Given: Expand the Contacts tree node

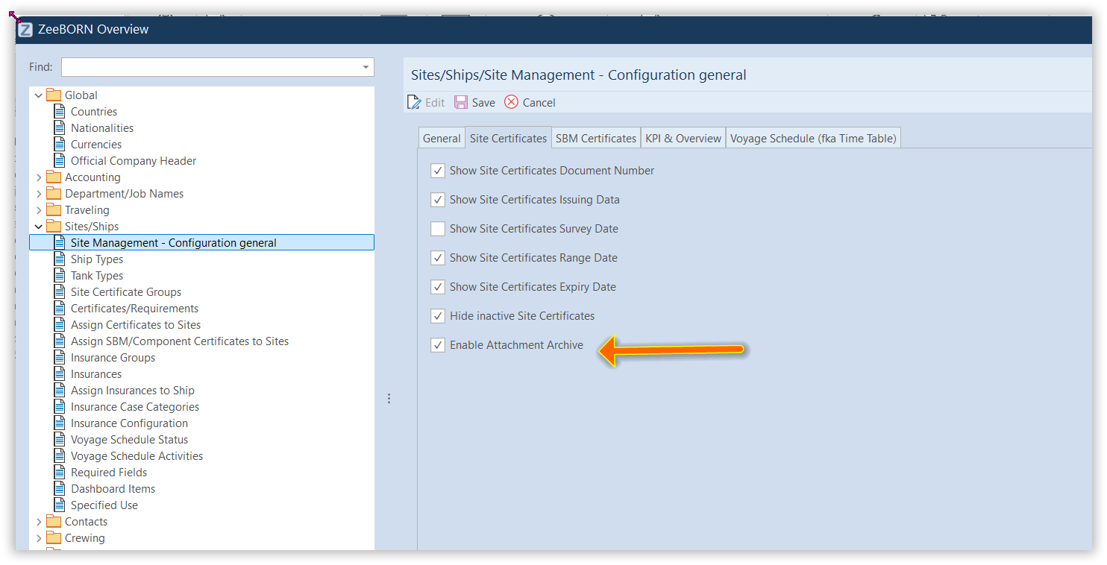Looking at the screenshot, I should 39,522.
